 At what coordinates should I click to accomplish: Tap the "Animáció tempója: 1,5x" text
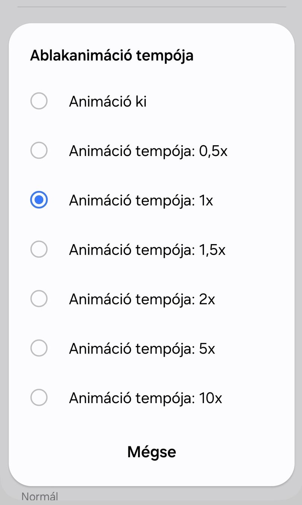coord(147,250)
